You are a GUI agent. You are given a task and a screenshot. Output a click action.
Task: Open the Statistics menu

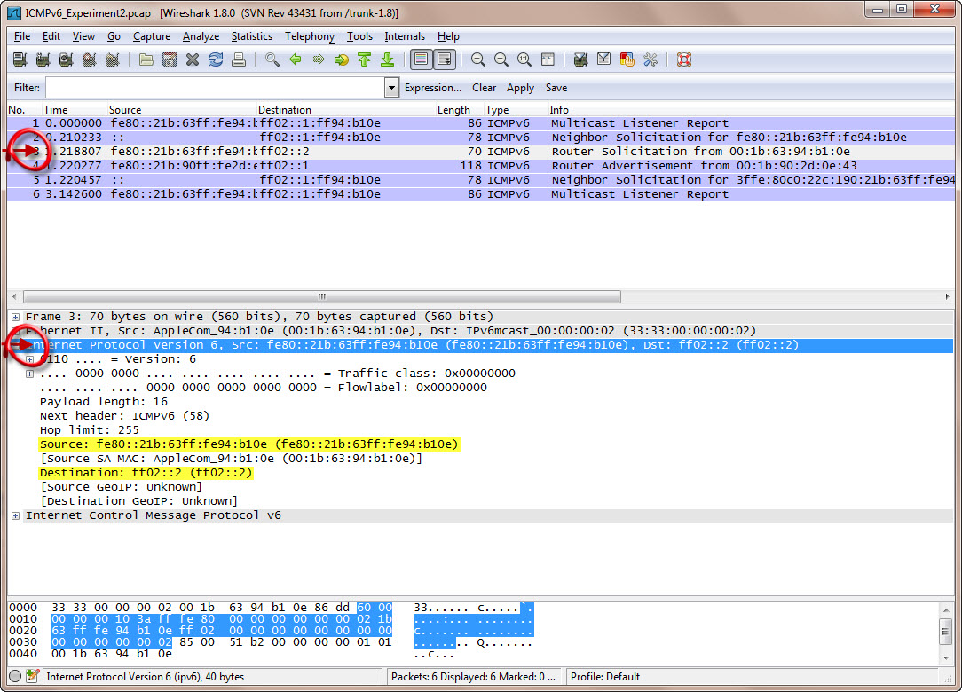coord(251,36)
